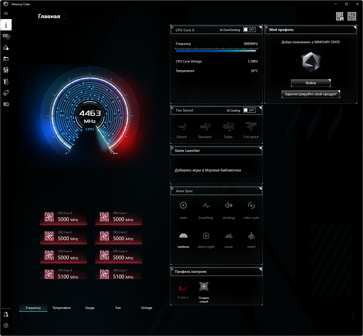The width and height of the screenshot is (363, 336).
Task: Click the Войти login button
Action: 310,83
